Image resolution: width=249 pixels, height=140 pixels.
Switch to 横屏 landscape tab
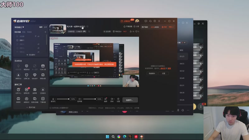tap(41, 27)
